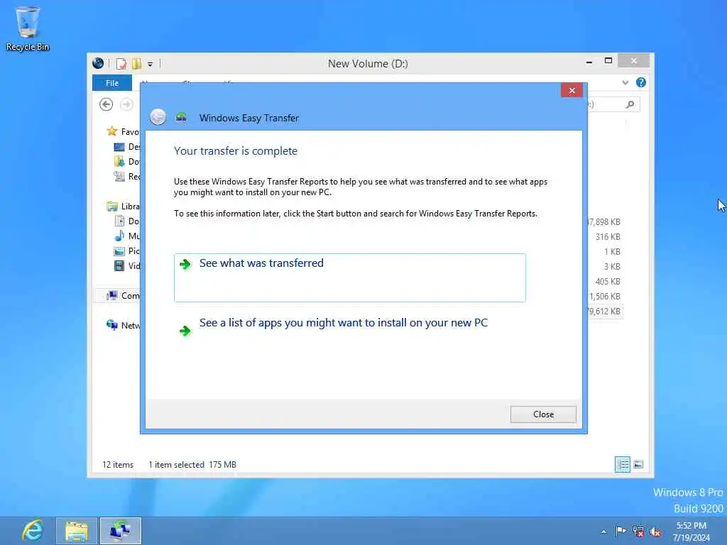The width and height of the screenshot is (727, 545).
Task: Open Videos library in navigation pane
Action: (x=126, y=265)
